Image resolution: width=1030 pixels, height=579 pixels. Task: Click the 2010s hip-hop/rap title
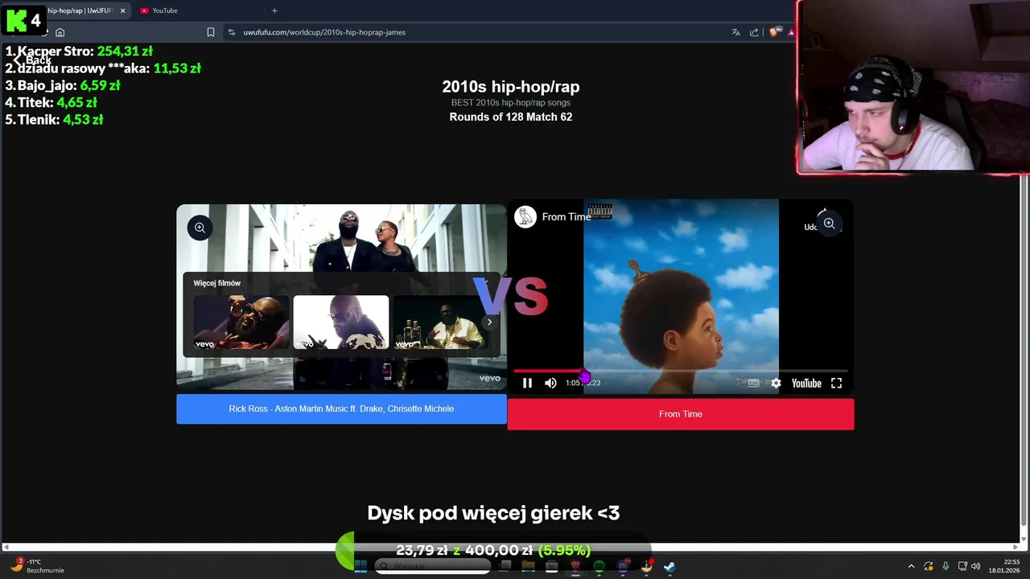tap(510, 87)
